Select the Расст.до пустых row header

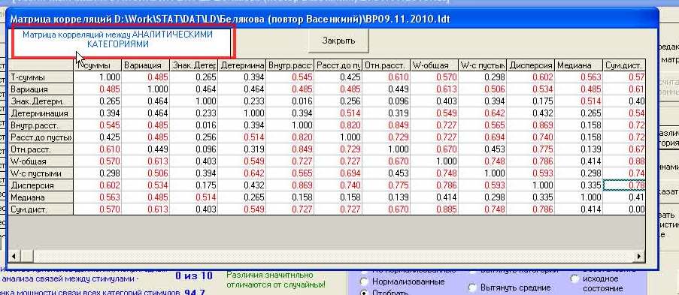tap(41, 137)
